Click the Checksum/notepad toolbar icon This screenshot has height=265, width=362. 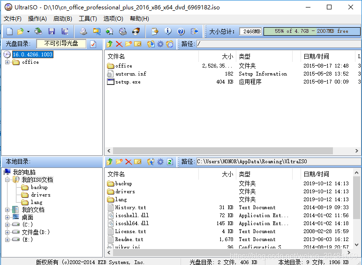tap(155, 31)
